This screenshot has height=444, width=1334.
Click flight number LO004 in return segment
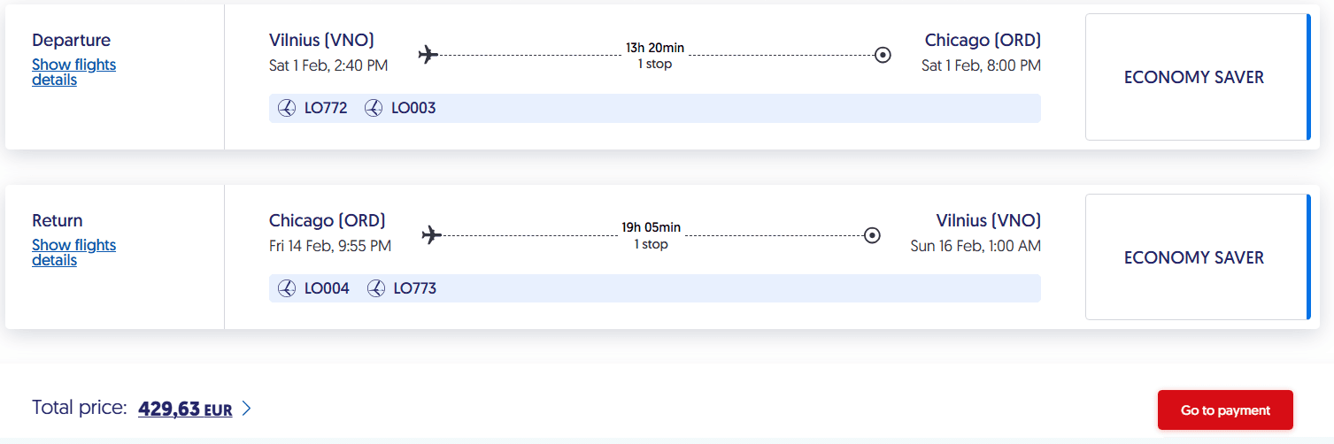point(327,288)
